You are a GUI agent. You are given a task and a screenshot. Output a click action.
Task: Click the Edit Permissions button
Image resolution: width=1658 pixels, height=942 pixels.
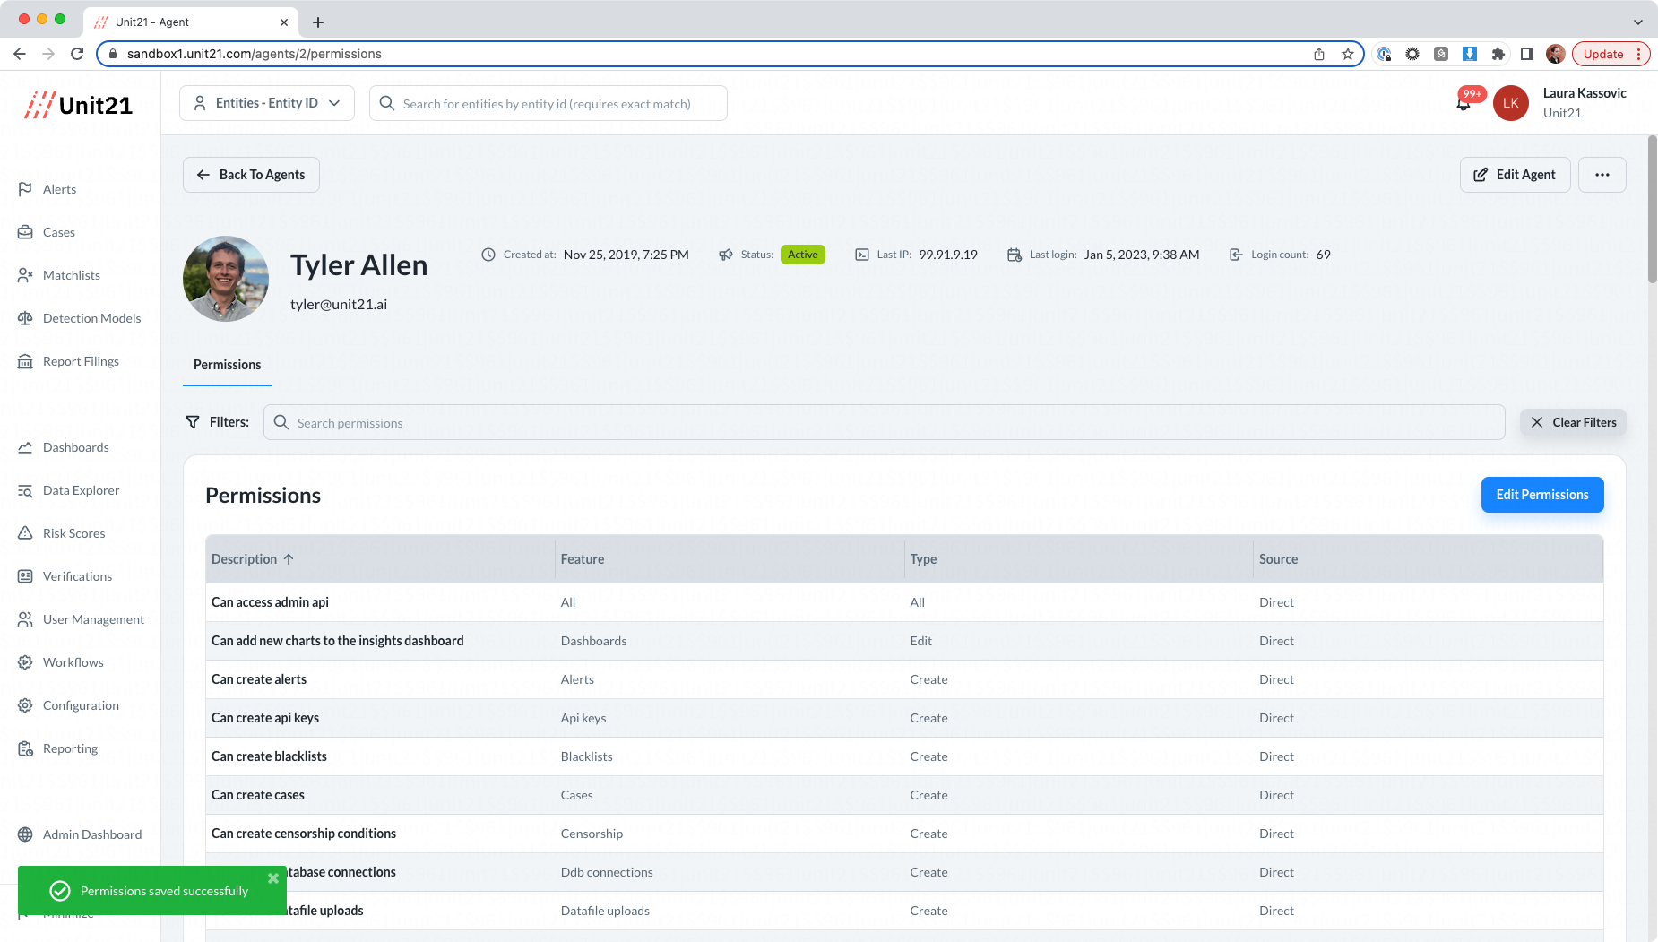1542,495
